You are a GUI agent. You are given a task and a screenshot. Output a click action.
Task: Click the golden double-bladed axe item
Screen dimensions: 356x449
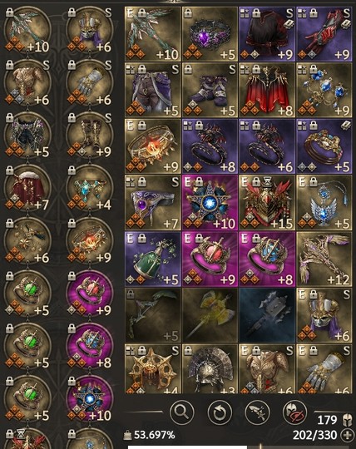tap(210, 315)
